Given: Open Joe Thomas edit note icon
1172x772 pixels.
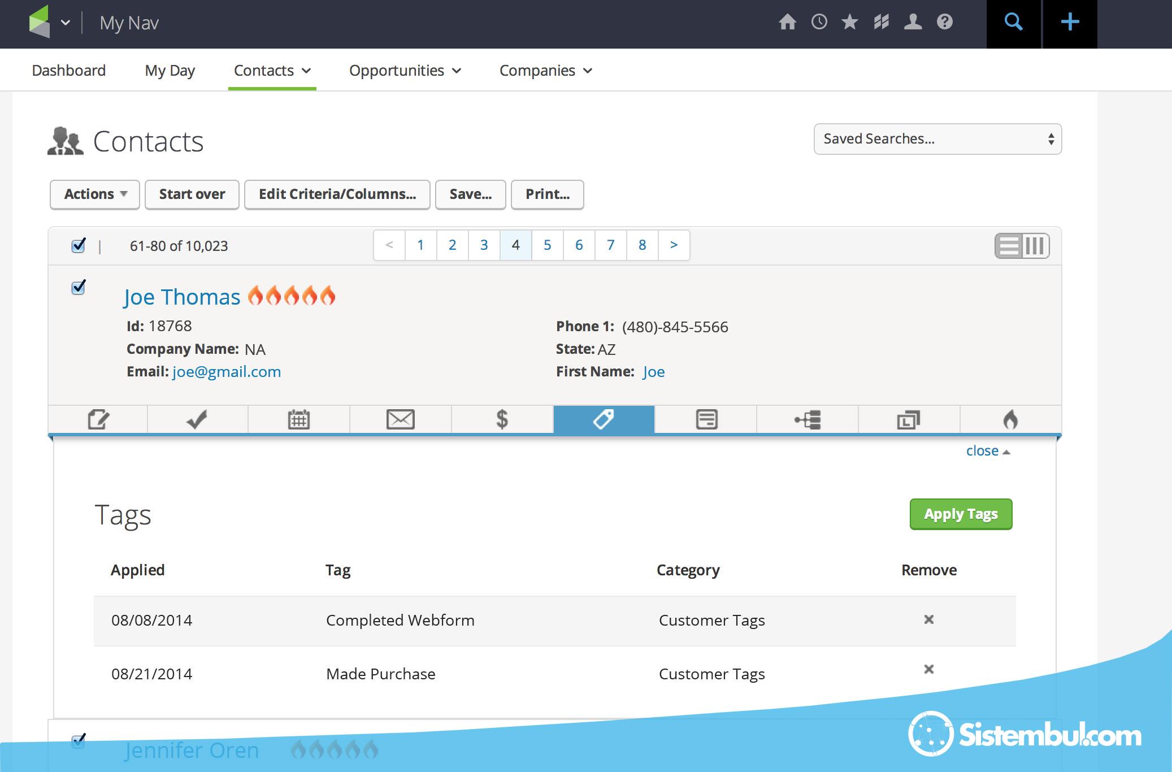Looking at the screenshot, I should click(x=98, y=419).
